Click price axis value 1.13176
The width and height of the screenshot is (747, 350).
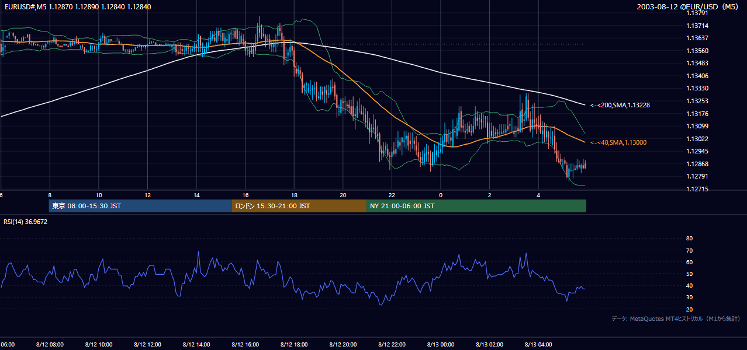(x=697, y=114)
